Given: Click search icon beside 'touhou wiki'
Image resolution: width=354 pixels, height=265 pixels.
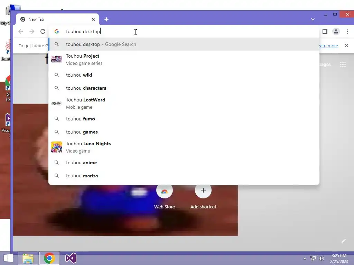Looking at the screenshot, I should coord(57,75).
